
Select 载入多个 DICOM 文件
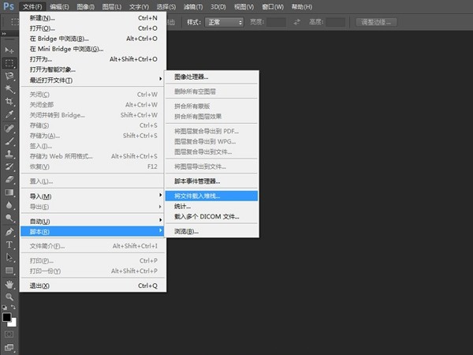[x=211, y=216]
